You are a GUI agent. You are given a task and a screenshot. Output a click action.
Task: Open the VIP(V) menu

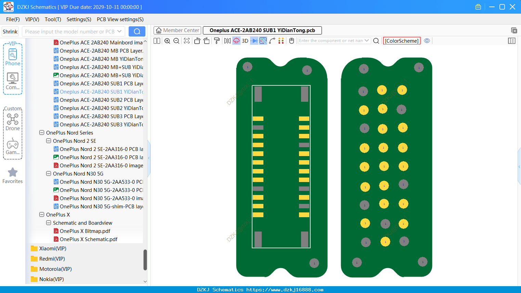pos(32,19)
